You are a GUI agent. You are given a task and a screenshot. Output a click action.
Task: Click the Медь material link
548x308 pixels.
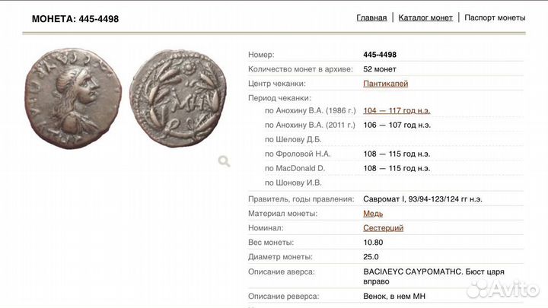[x=373, y=214]
